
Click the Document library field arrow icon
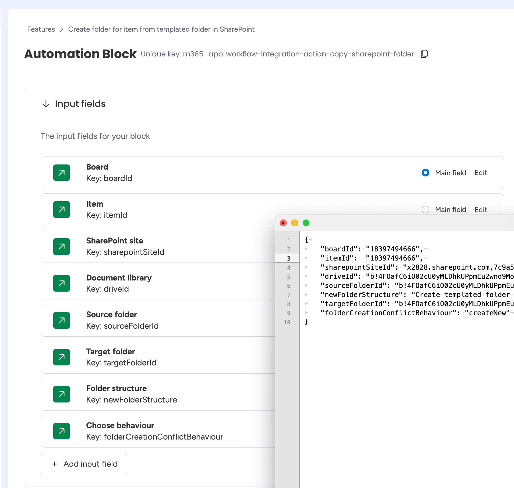coord(62,283)
